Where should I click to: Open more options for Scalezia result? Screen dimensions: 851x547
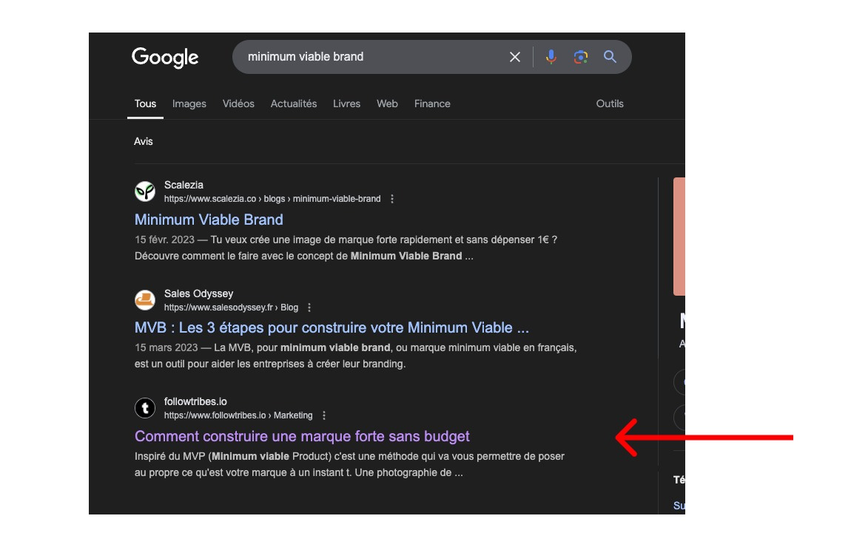click(392, 199)
